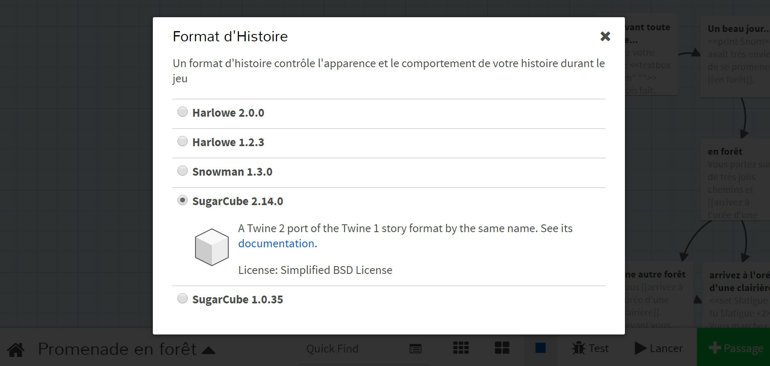This screenshot has height=366, width=770.
Task: Run the story in Test mode
Action: pyautogui.click(x=590, y=348)
